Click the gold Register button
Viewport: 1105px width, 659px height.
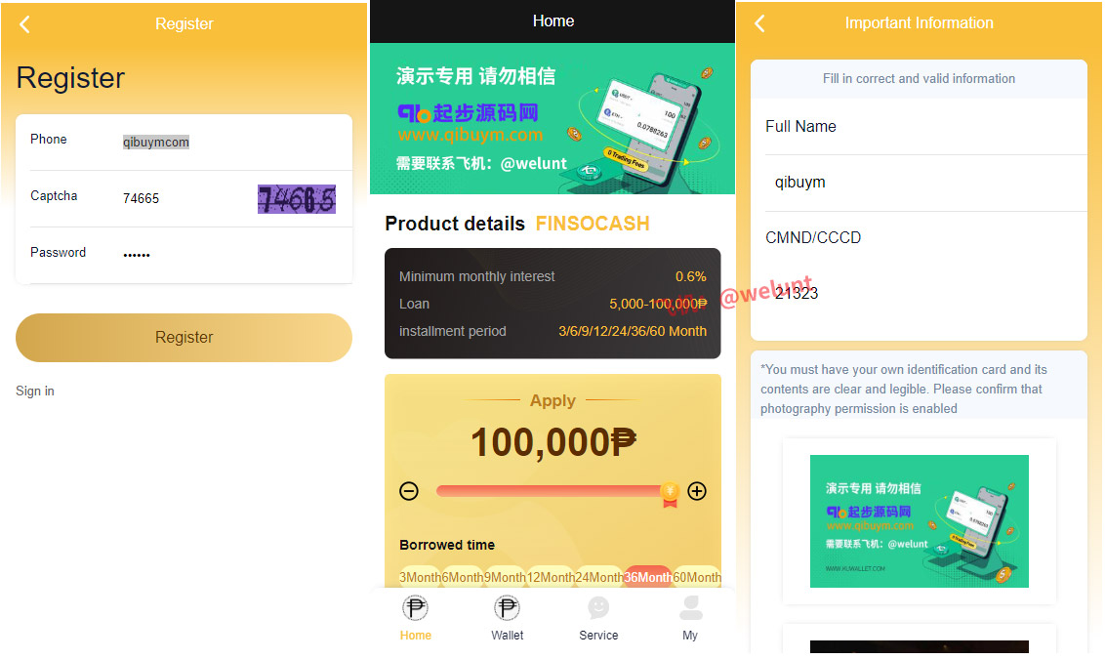coord(184,338)
